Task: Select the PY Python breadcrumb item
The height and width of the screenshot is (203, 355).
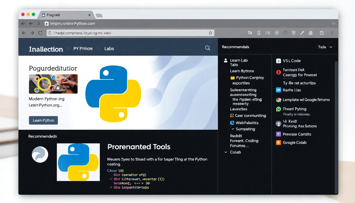Action: click(x=83, y=49)
